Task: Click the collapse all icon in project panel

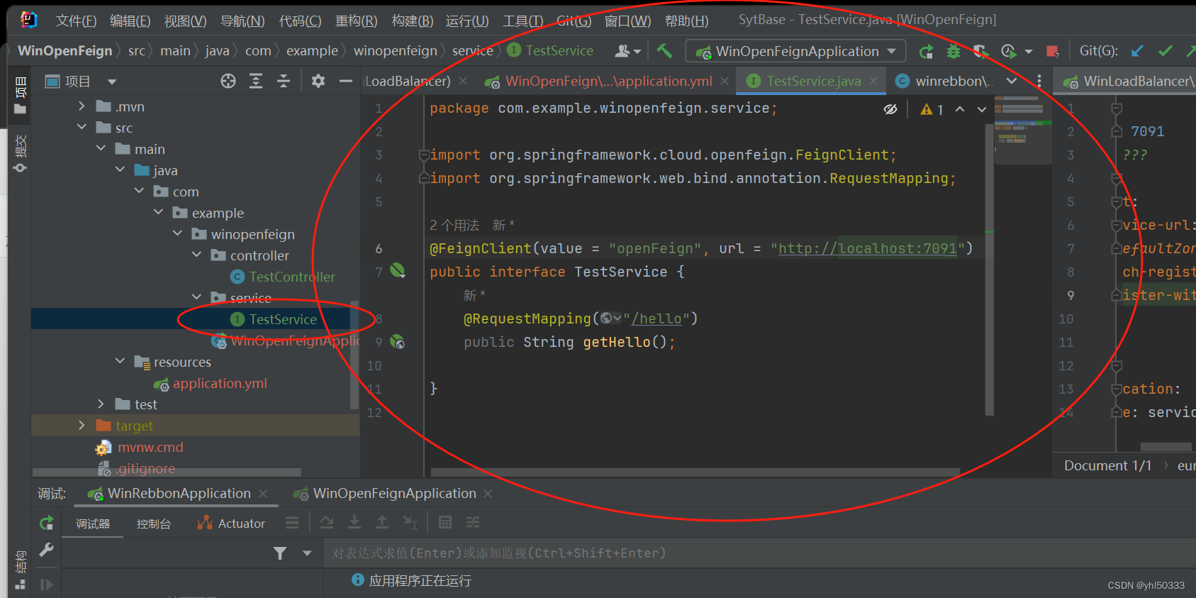Action: (x=284, y=81)
